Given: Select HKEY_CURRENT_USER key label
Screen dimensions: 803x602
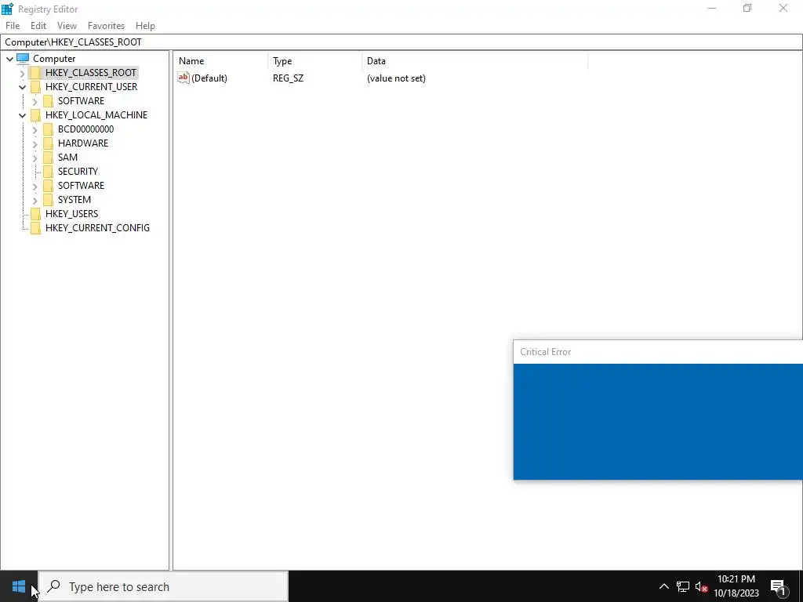Looking at the screenshot, I should tap(91, 86).
